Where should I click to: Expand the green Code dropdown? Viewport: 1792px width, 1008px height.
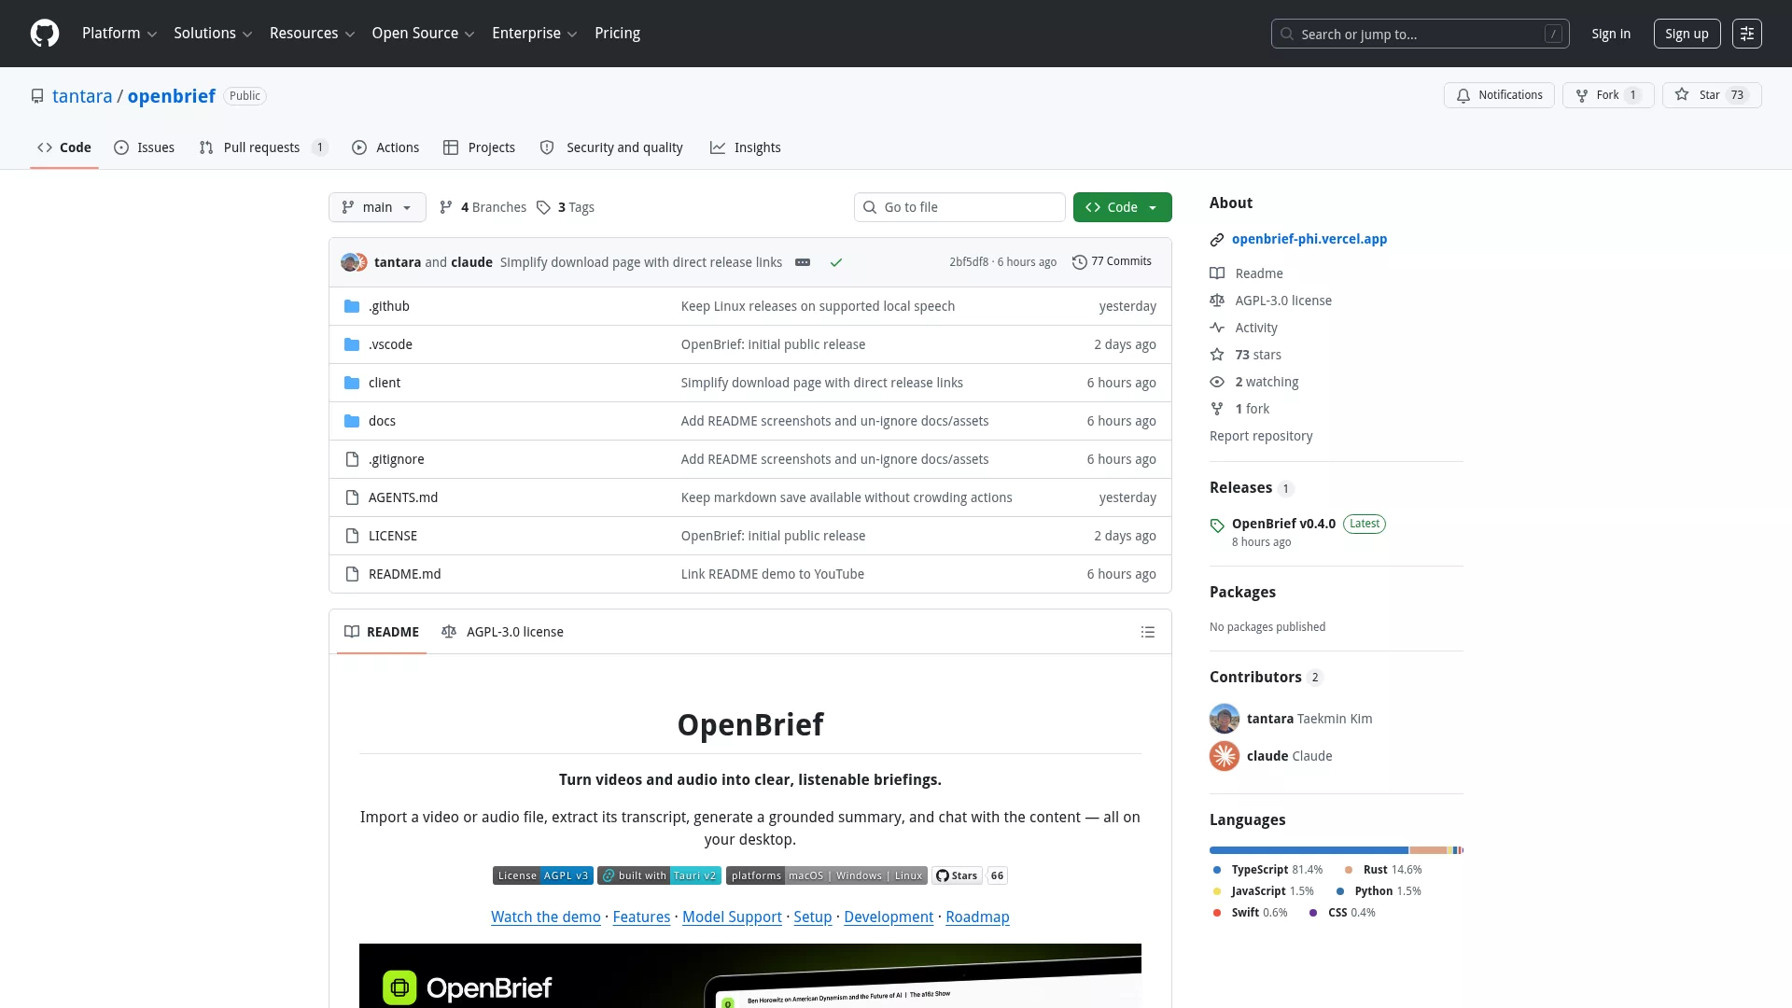pyautogui.click(x=1122, y=207)
